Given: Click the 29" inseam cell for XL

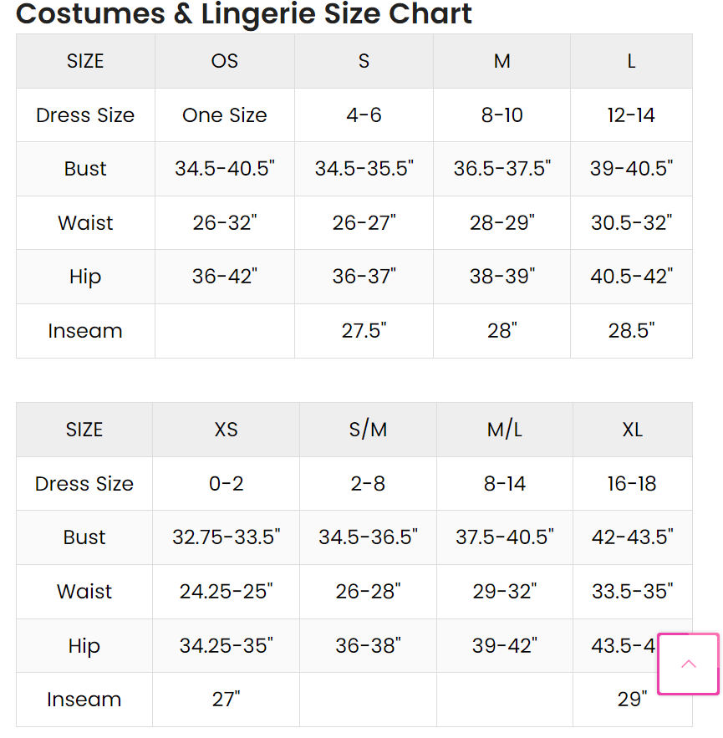Looking at the screenshot, I should [632, 700].
